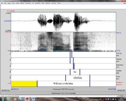This screenshot has height=101, width=126.
Task: Click the Praat icon in the taskbar
Action: point(27,99)
